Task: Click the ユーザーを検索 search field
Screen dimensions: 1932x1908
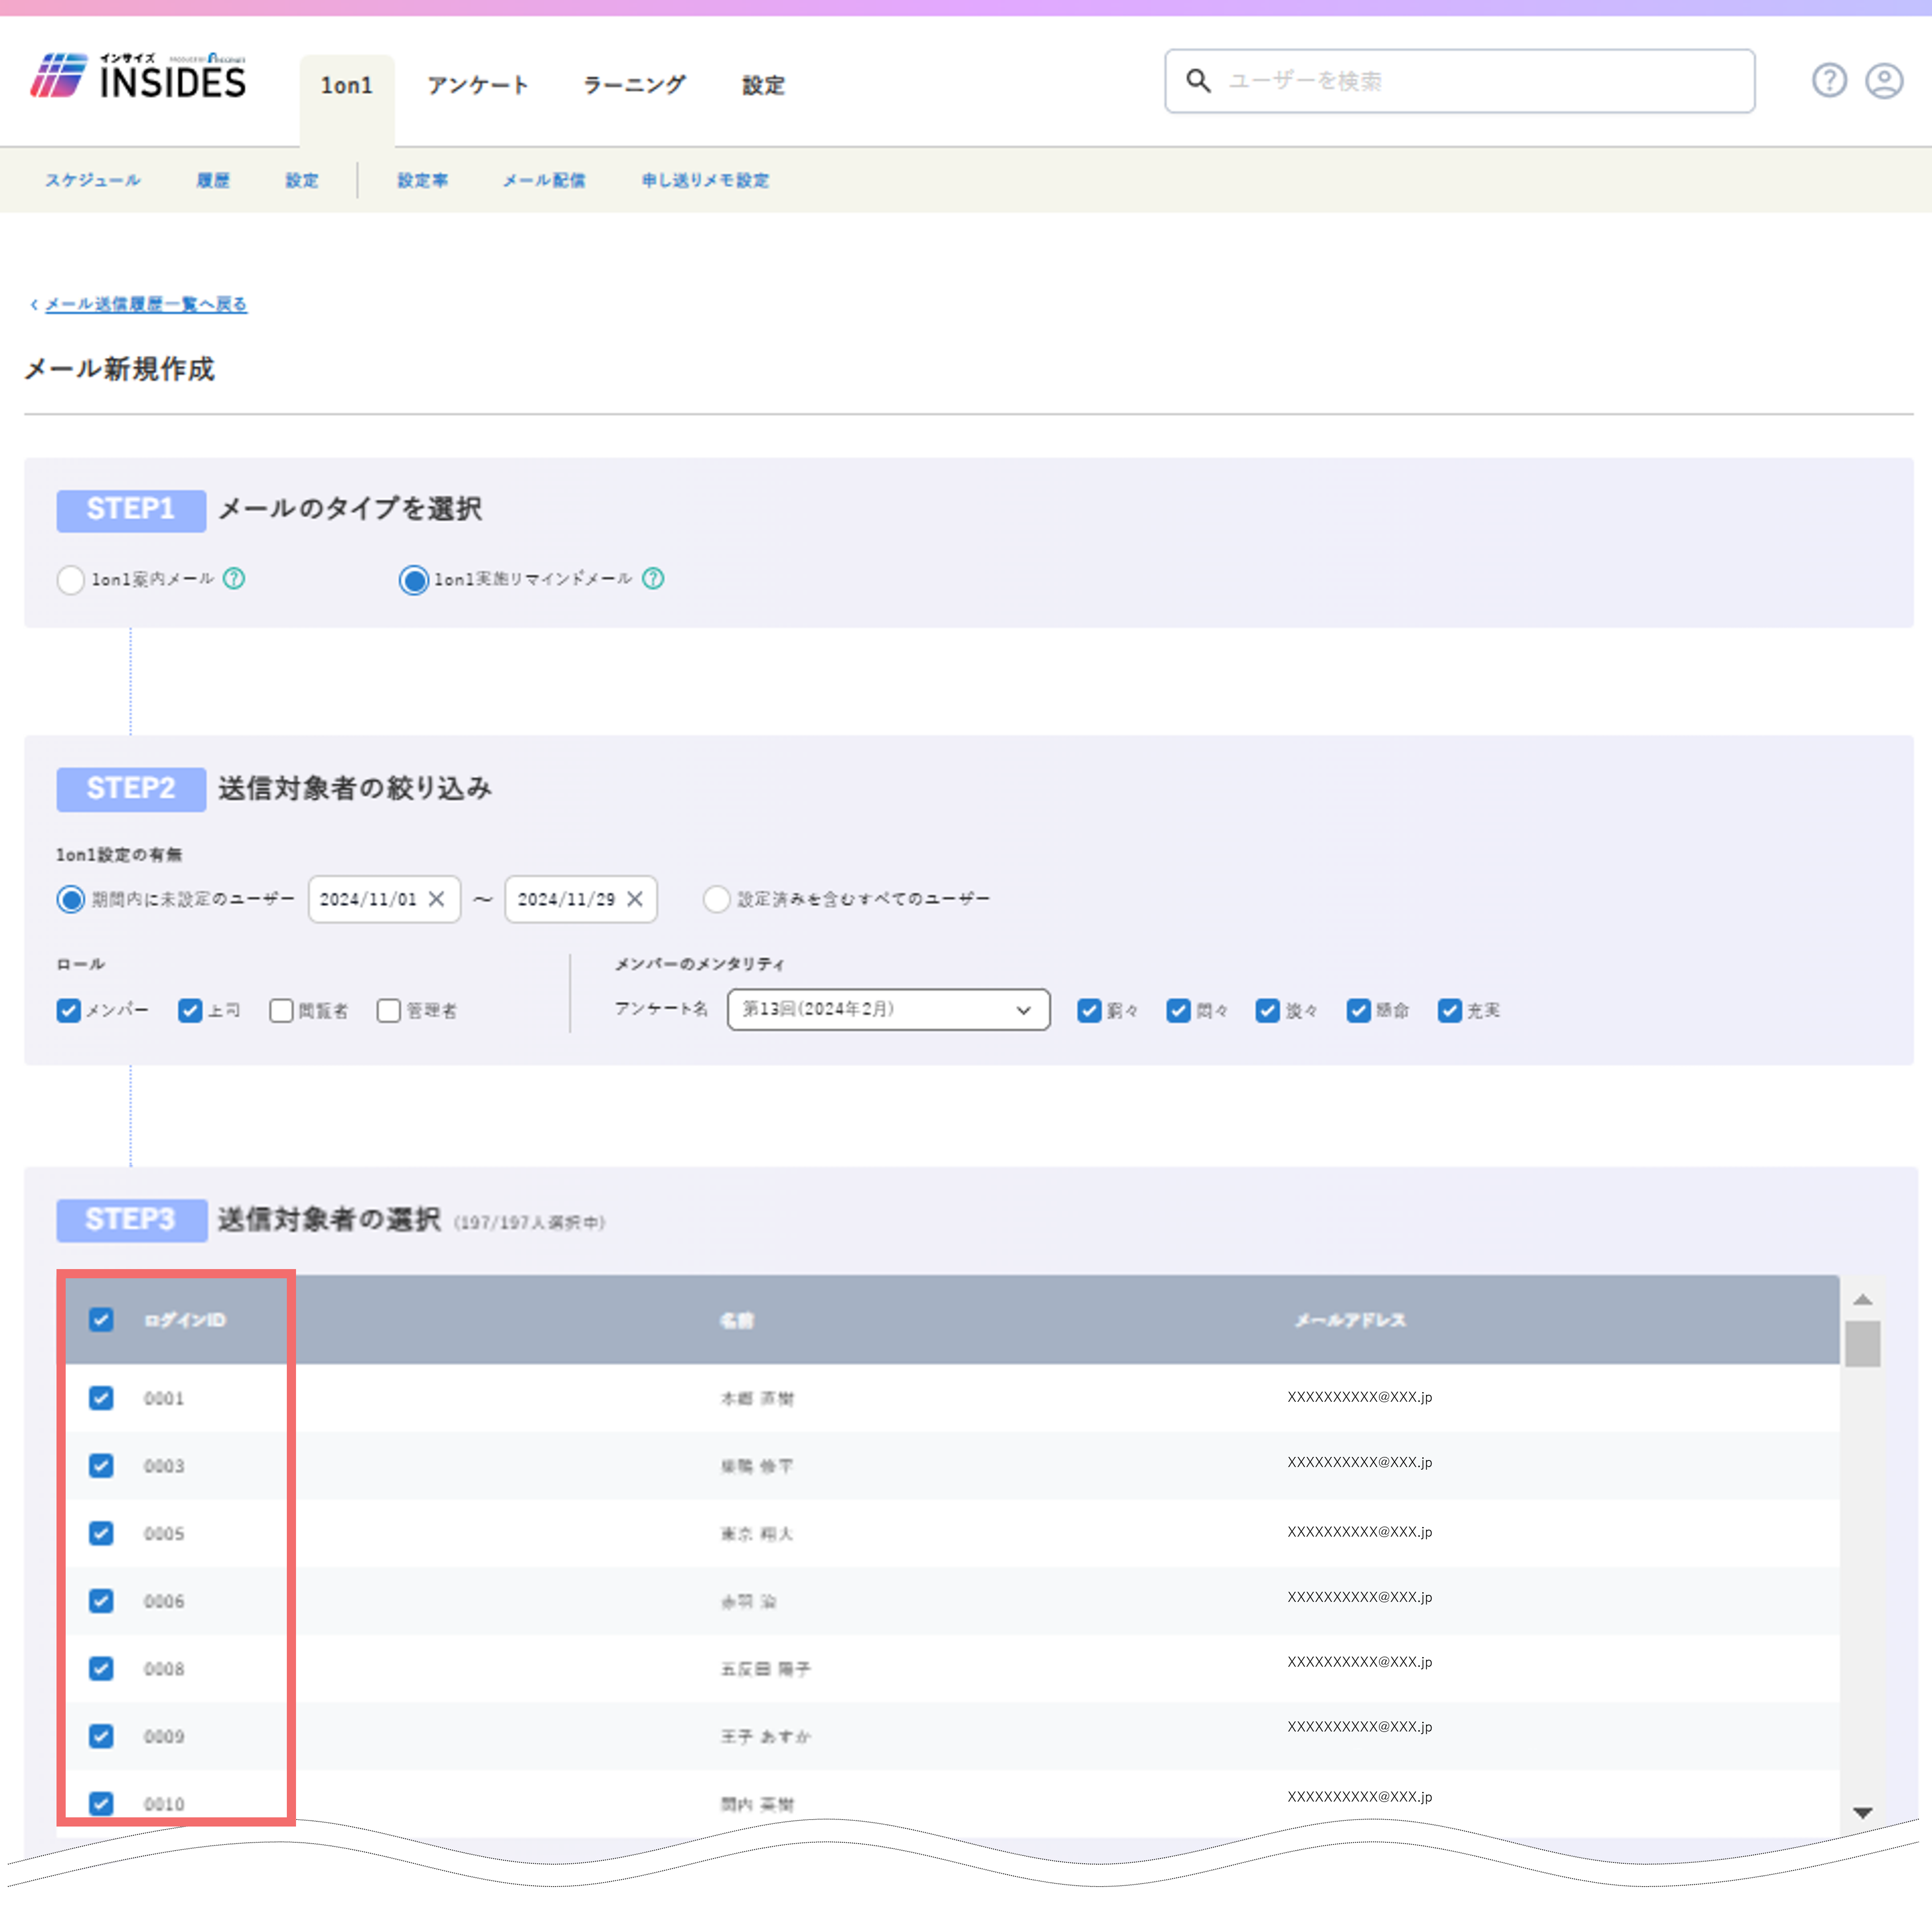Action: pos(1459,80)
